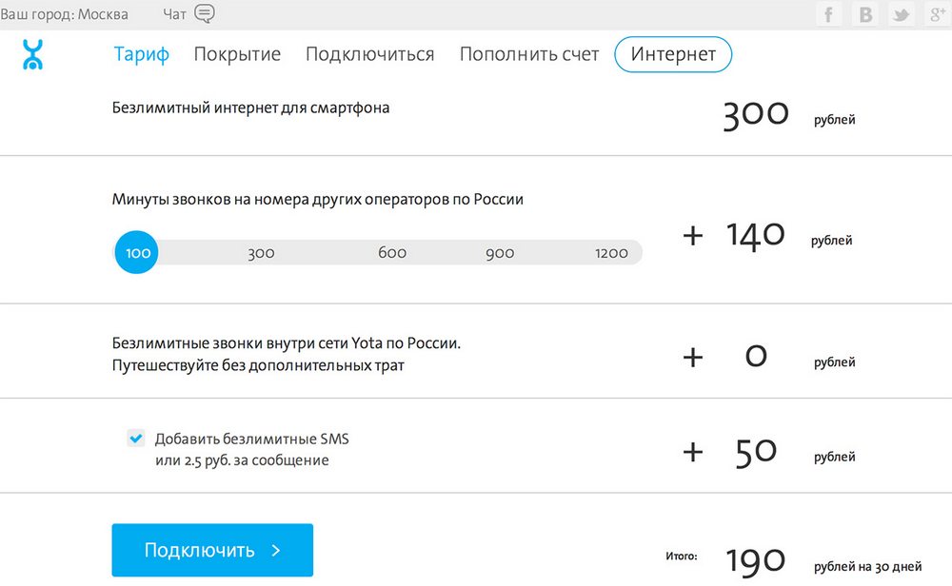Image resolution: width=952 pixels, height=586 pixels.
Task: Toggle the unlimited SMS checkbox
Action: coord(135,439)
